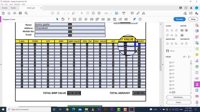This screenshot has height=112, width=200.
Task: Add a Text field with T icon
Action: (x=69, y=19)
